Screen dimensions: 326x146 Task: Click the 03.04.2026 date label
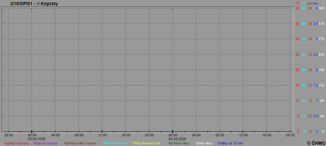pos(37,139)
